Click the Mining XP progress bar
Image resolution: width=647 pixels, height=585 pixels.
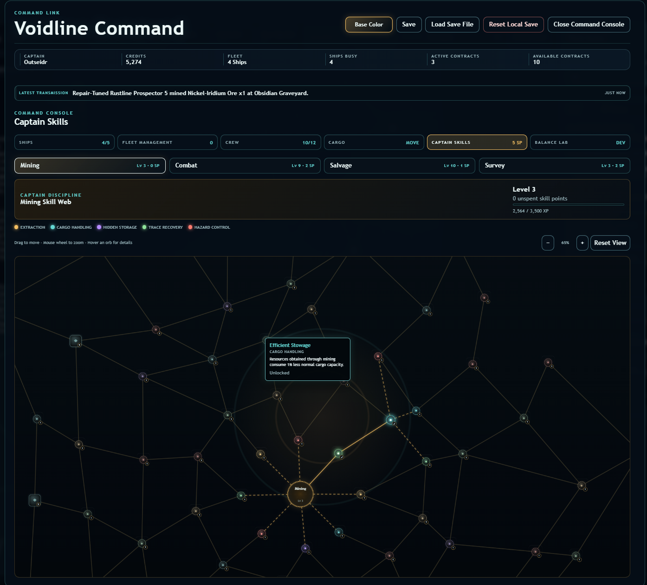[569, 205]
